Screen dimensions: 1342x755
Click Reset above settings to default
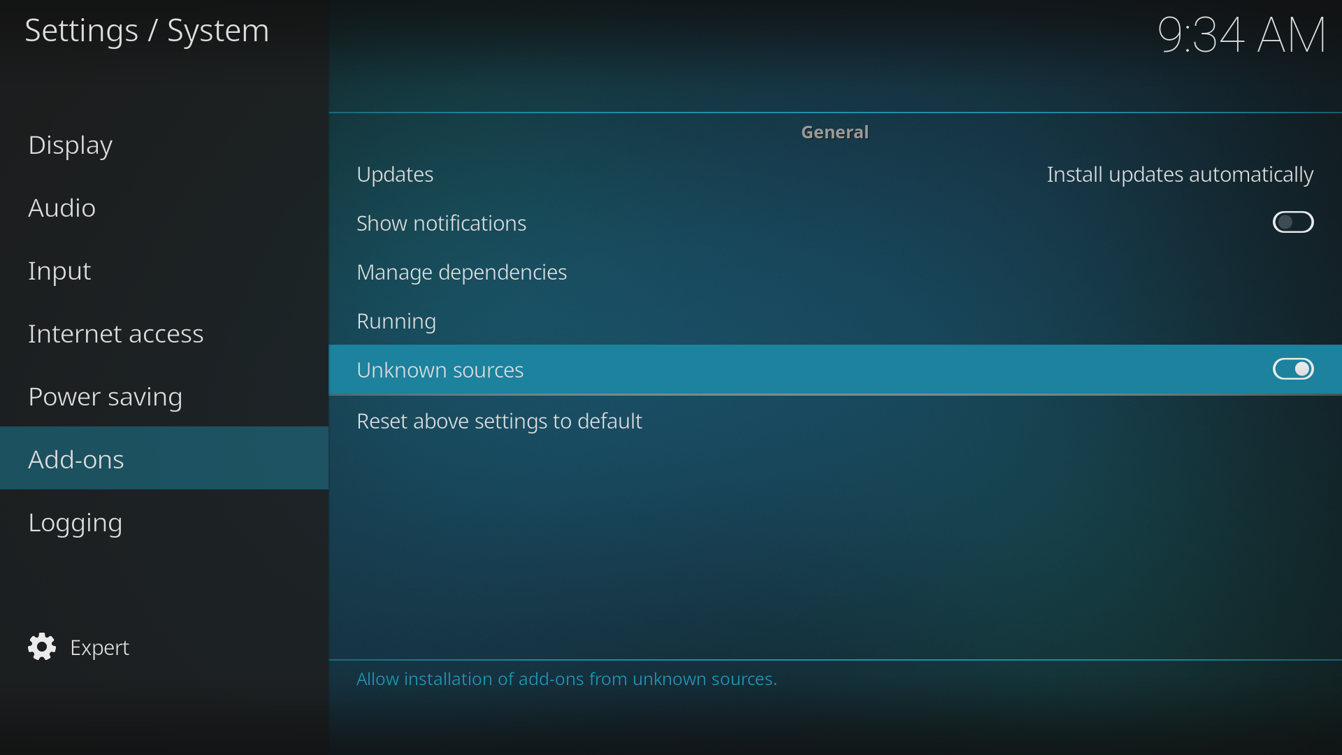coord(498,421)
